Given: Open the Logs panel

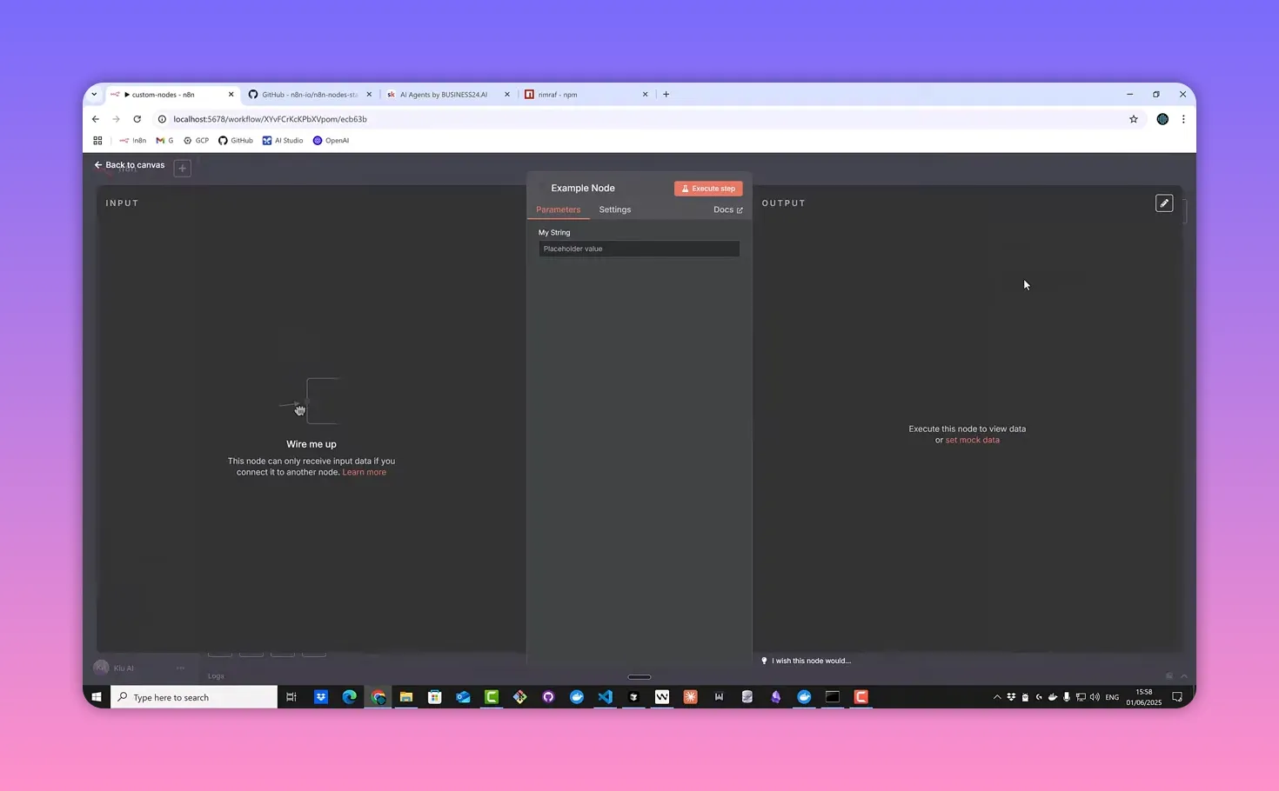Looking at the screenshot, I should 216,675.
